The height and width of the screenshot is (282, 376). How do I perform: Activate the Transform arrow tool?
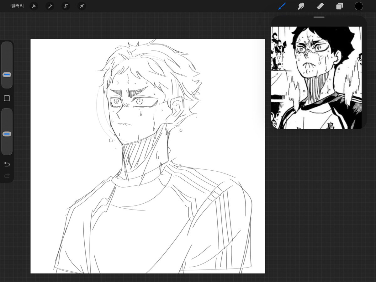point(82,6)
